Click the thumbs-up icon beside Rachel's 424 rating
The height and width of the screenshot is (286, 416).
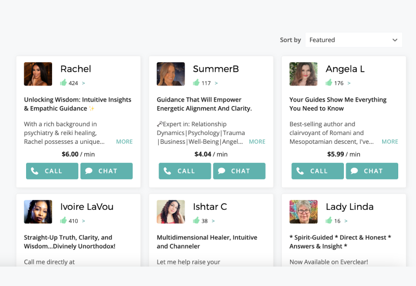coord(64,83)
